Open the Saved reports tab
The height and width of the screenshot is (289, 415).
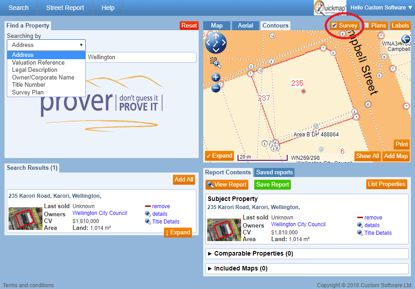click(275, 172)
